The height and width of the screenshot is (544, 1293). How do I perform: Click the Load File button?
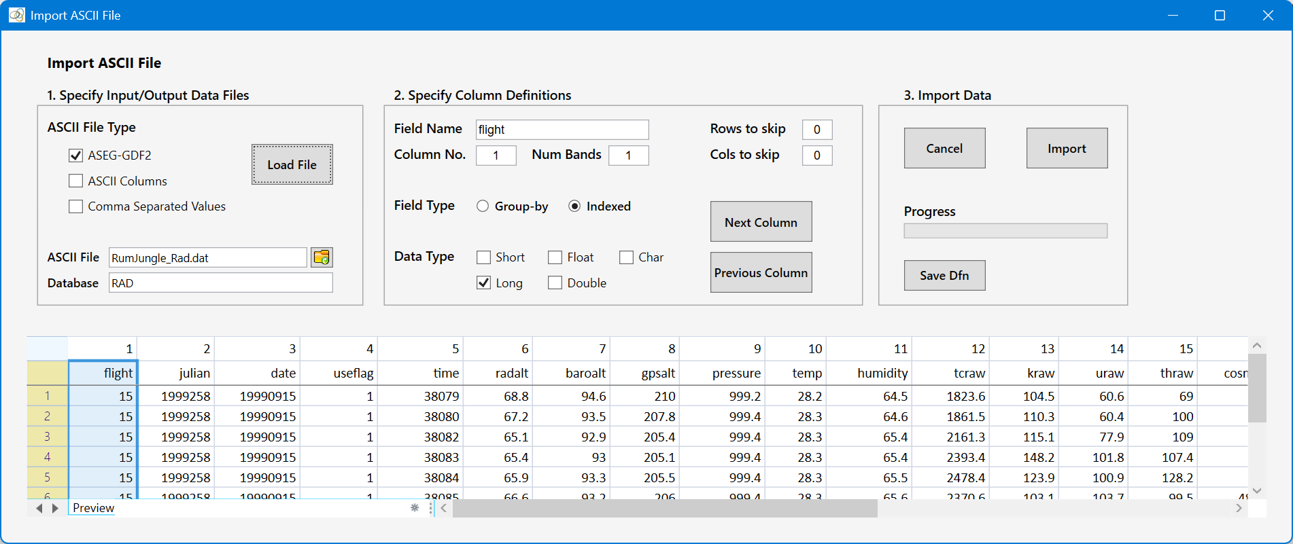tap(292, 164)
